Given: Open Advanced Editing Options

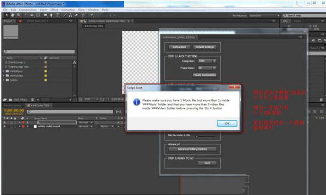Looking at the screenshot, I should (x=192, y=149).
